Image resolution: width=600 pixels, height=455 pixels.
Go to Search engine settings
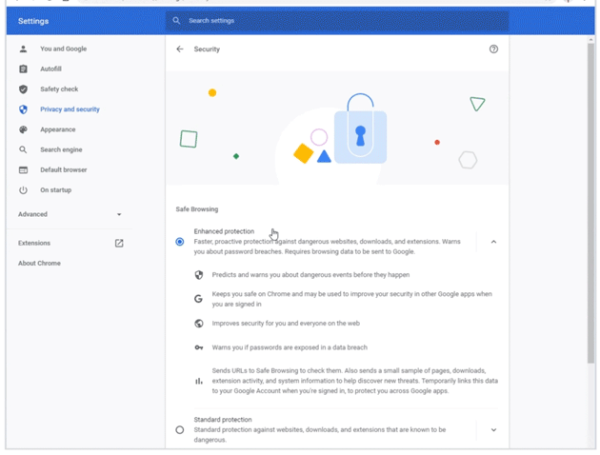coord(61,150)
